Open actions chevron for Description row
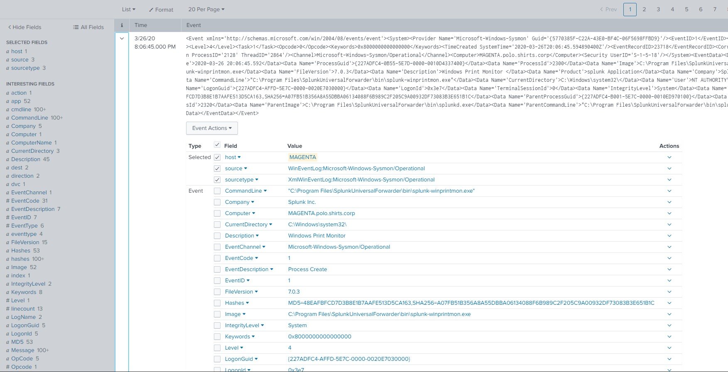This screenshot has height=372, width=728. [x=669, y=236]
